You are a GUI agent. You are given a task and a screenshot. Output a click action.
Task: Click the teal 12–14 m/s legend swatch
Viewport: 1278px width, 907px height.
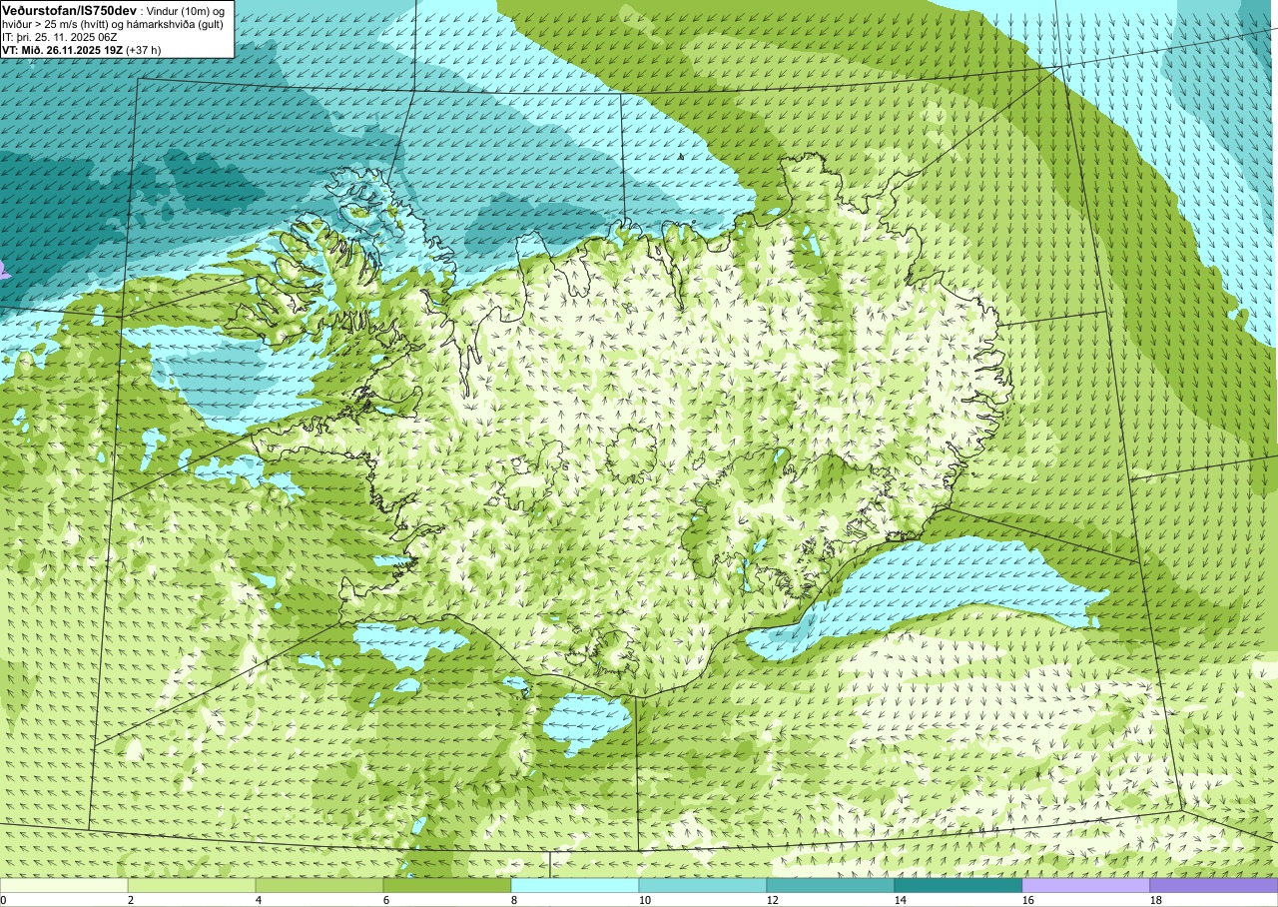[831, 885]
